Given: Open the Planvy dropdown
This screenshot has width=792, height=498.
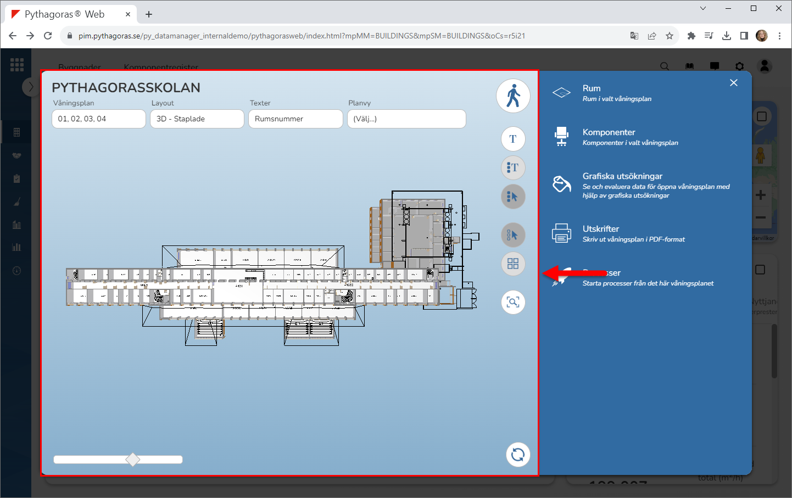Looking at the screenshot, I should 406,119.
